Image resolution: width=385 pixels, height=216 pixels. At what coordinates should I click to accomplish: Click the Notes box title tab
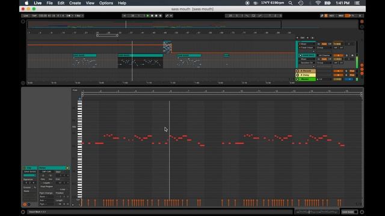[x=54, y=168]
